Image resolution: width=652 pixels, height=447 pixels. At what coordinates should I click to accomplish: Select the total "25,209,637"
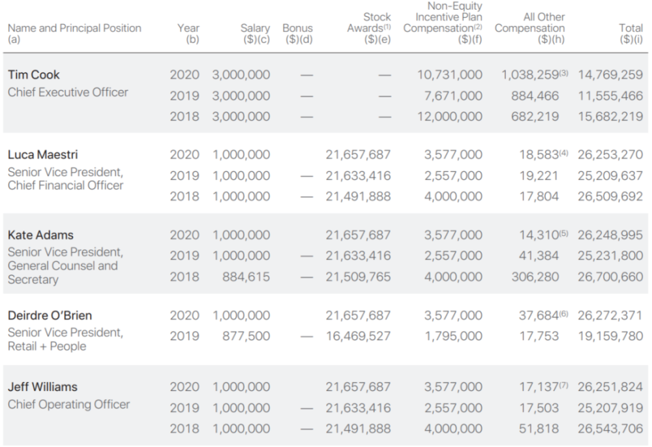click(x=610, y=176)
